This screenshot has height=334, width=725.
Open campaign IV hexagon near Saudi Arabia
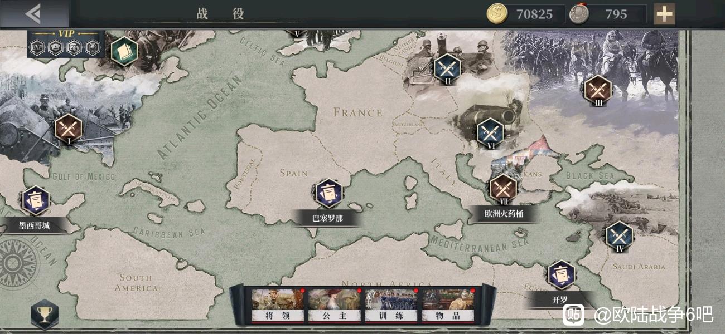click(620, 237)
